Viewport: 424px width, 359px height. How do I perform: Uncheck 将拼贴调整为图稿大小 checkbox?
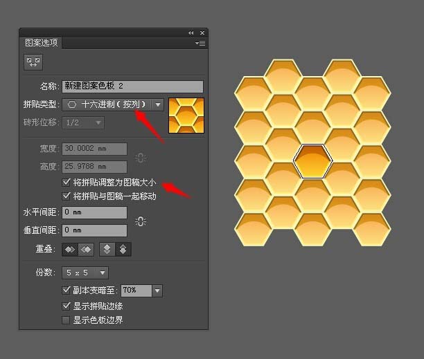[66, 183]
